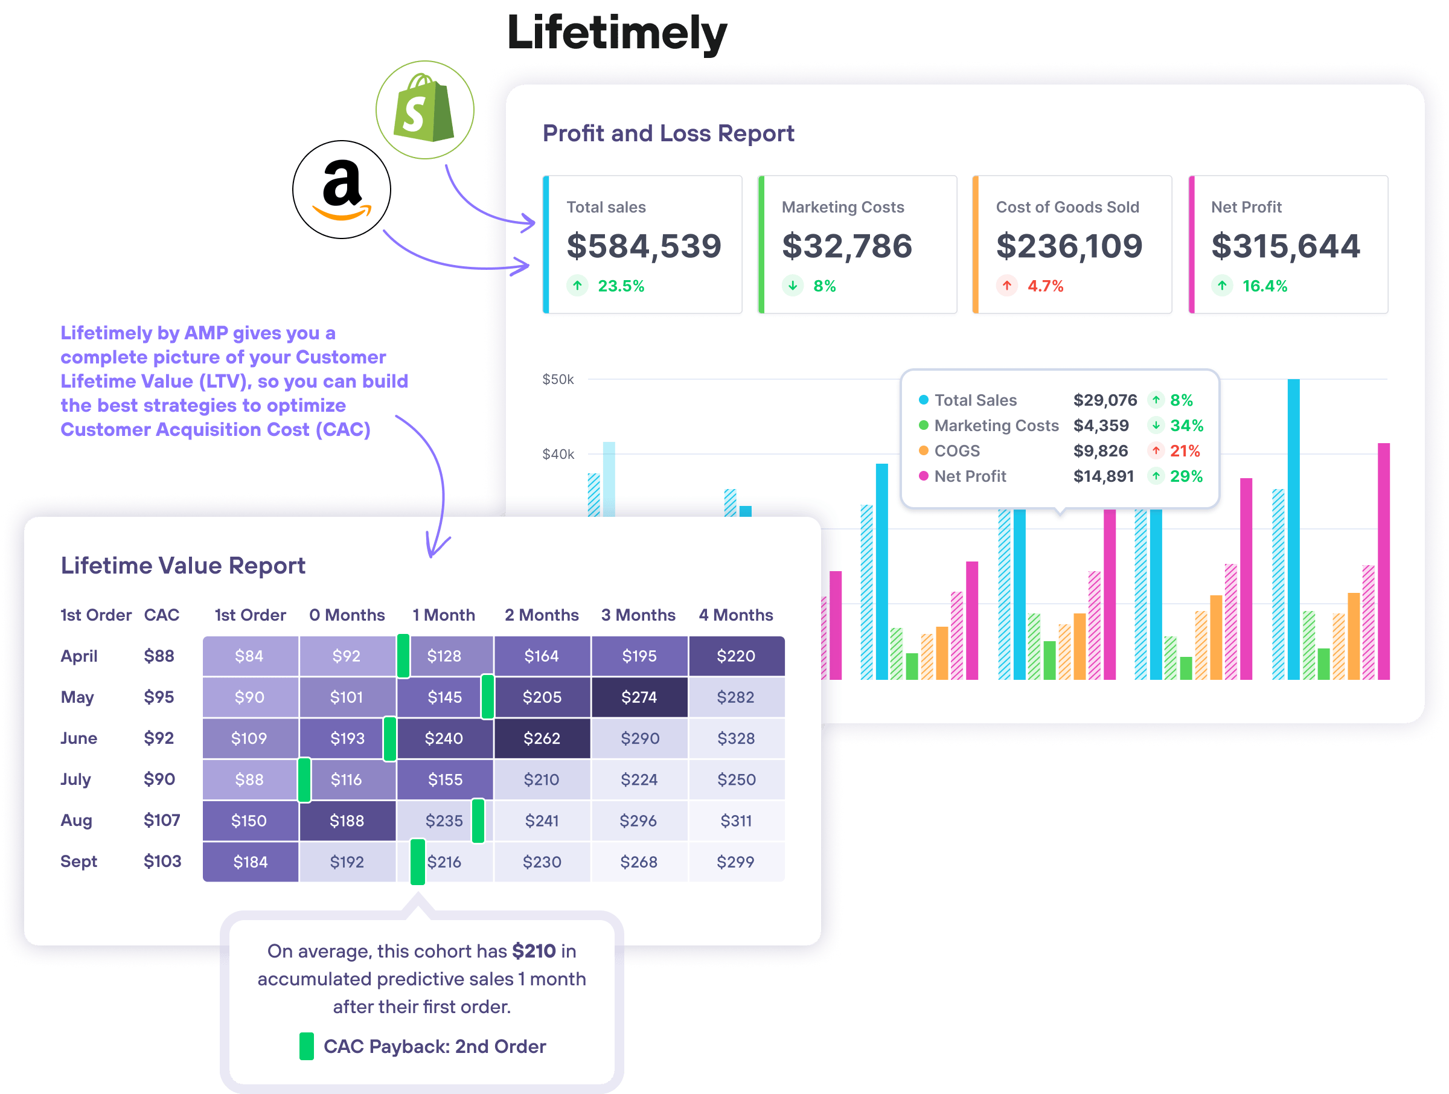Open the Total sales $584,539 card
The image size is (1449, 1094).
click(x=642, y=245)
